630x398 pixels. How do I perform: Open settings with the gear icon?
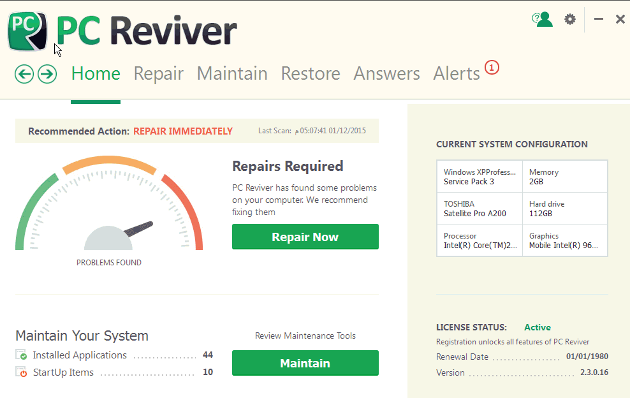pos(569,20)
